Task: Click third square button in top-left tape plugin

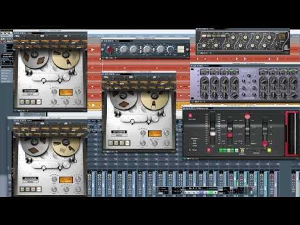Action: click(x=33, y=102)
